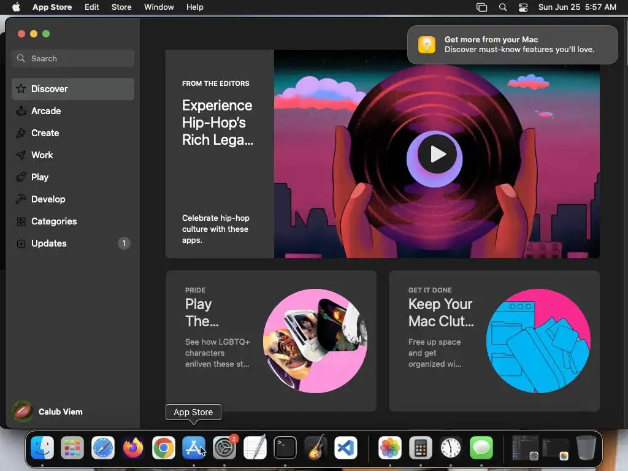The image size is (628, 471).
Task: Open the minimized window thumbnail with Settings badge
Action: (x=526, y=448)
